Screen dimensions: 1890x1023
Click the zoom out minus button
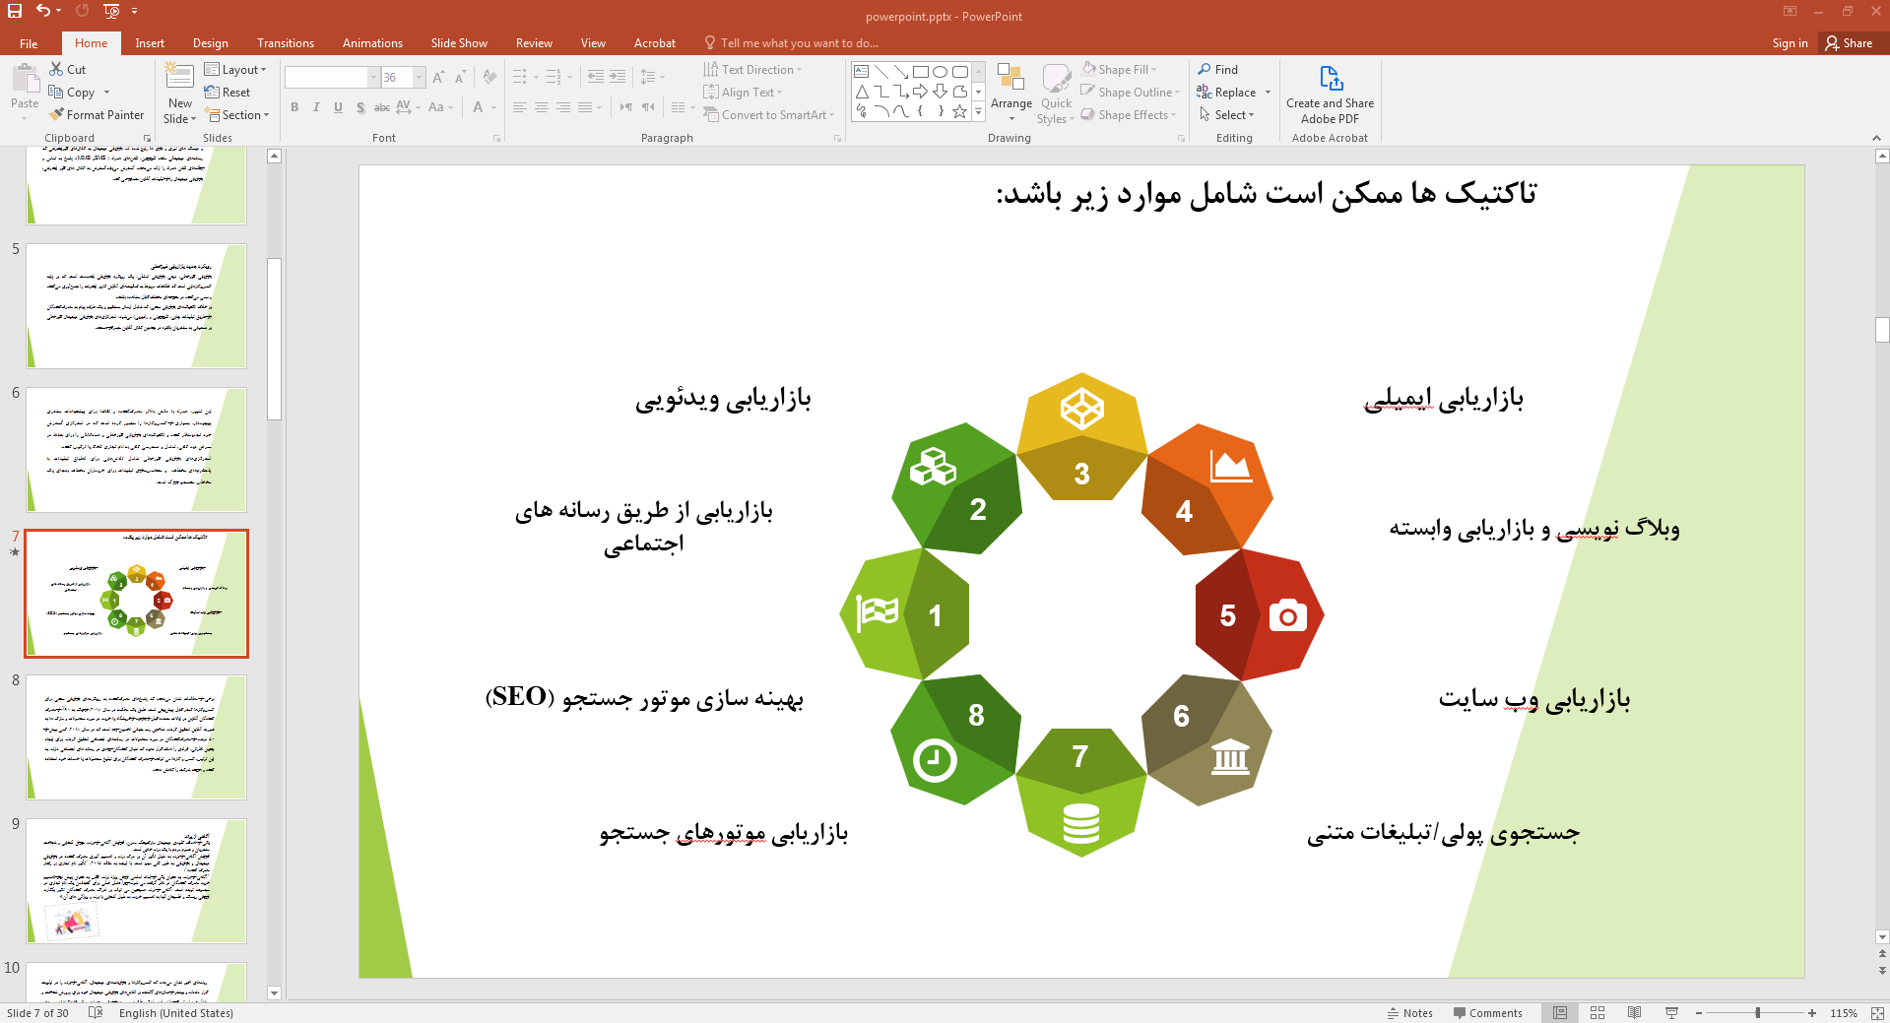[1699, 1012]
